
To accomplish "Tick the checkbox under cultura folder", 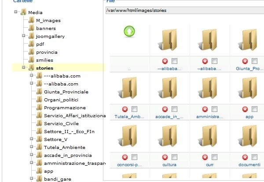I will pos(174,157).
